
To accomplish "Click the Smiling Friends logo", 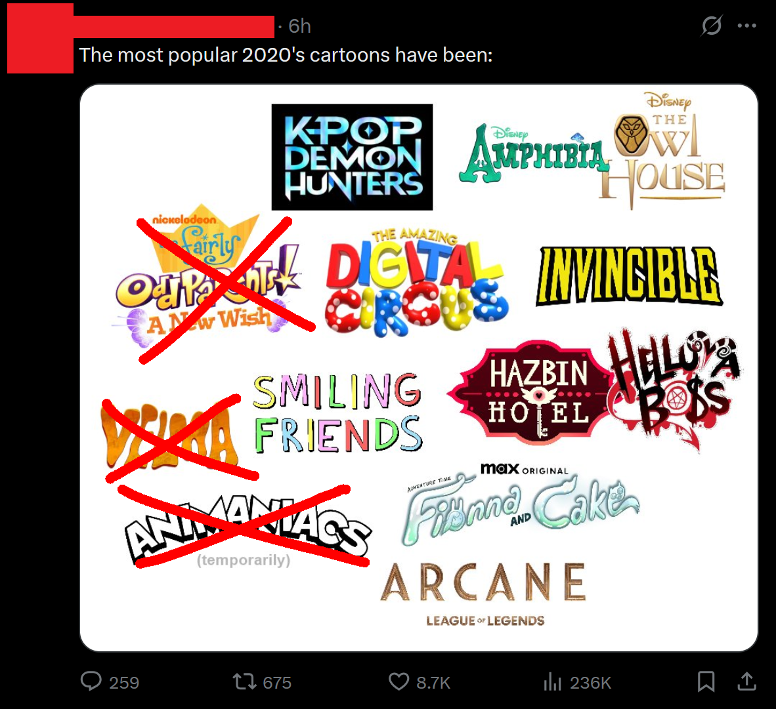I will point(337,413).
